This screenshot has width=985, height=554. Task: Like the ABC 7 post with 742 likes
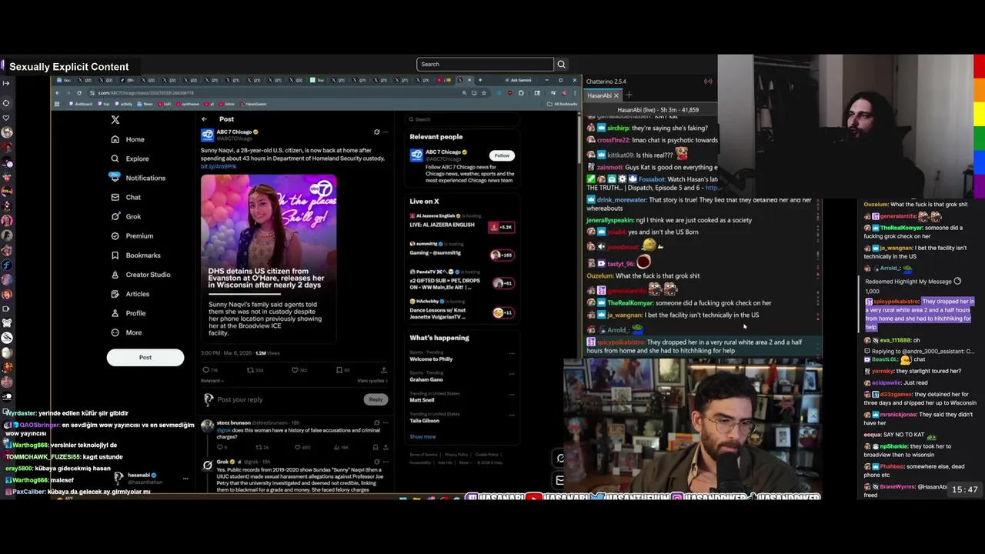295,370
